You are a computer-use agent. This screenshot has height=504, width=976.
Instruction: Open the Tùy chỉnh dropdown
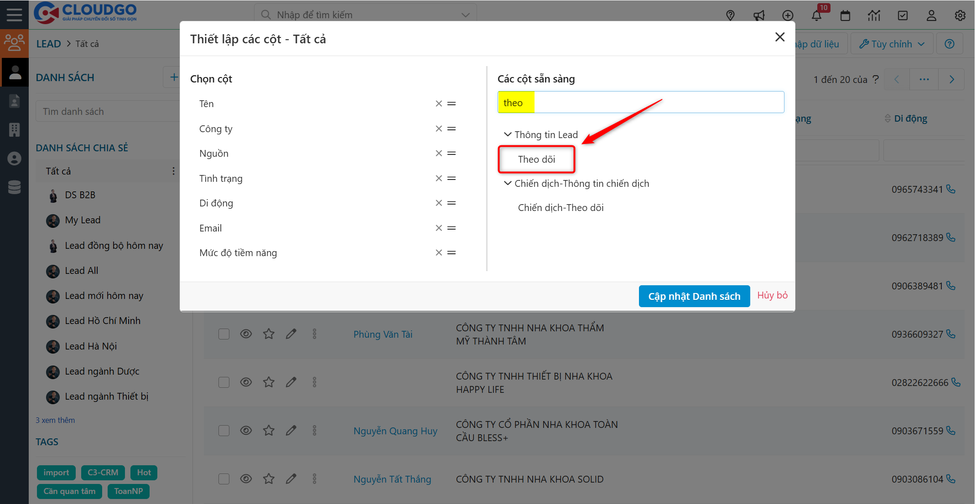point(892,44)
